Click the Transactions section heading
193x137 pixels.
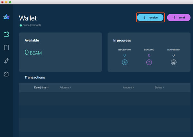[35, 78]
